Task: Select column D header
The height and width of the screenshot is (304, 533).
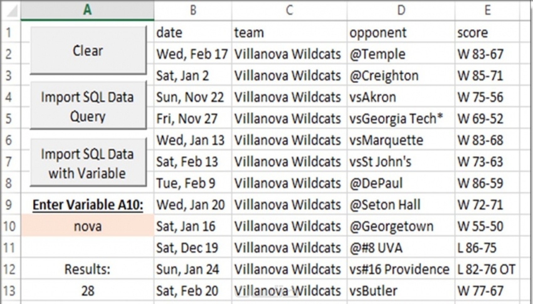Action: [x=401, y=10]
